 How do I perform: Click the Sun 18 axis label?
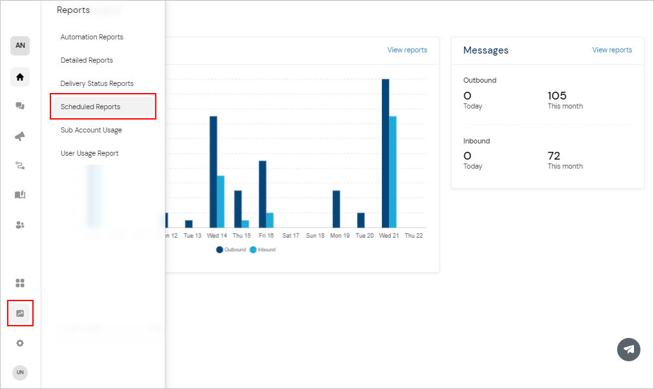pyautogui.click(x=315, y=236)
